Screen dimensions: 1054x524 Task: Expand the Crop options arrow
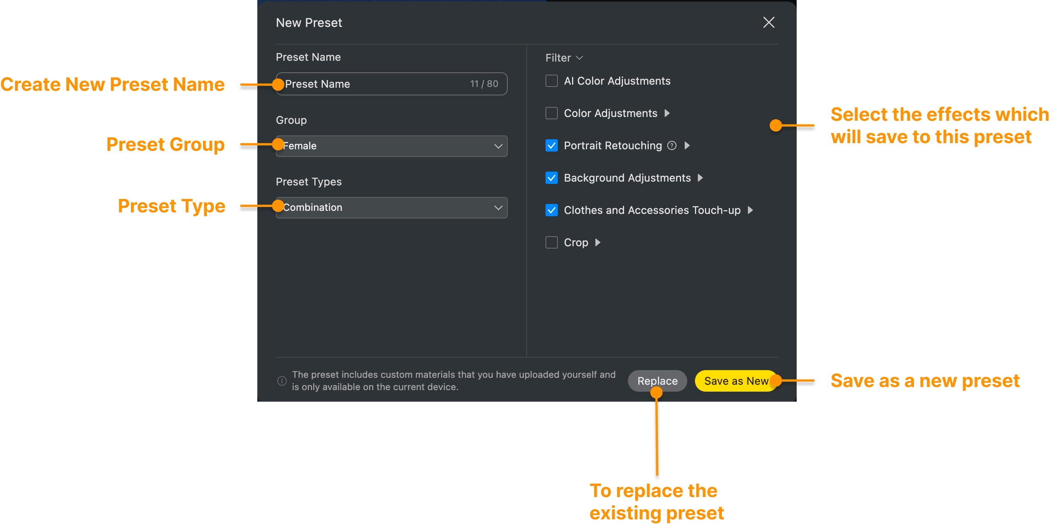click(x=597, y=242)
